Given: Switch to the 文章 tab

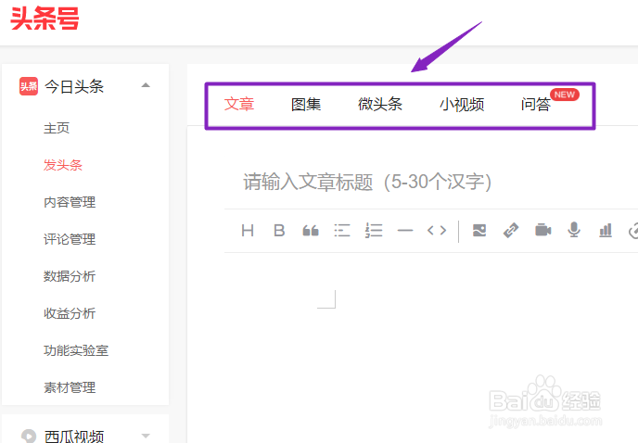Looking at the screenshot, I should (x=239, y=104).
